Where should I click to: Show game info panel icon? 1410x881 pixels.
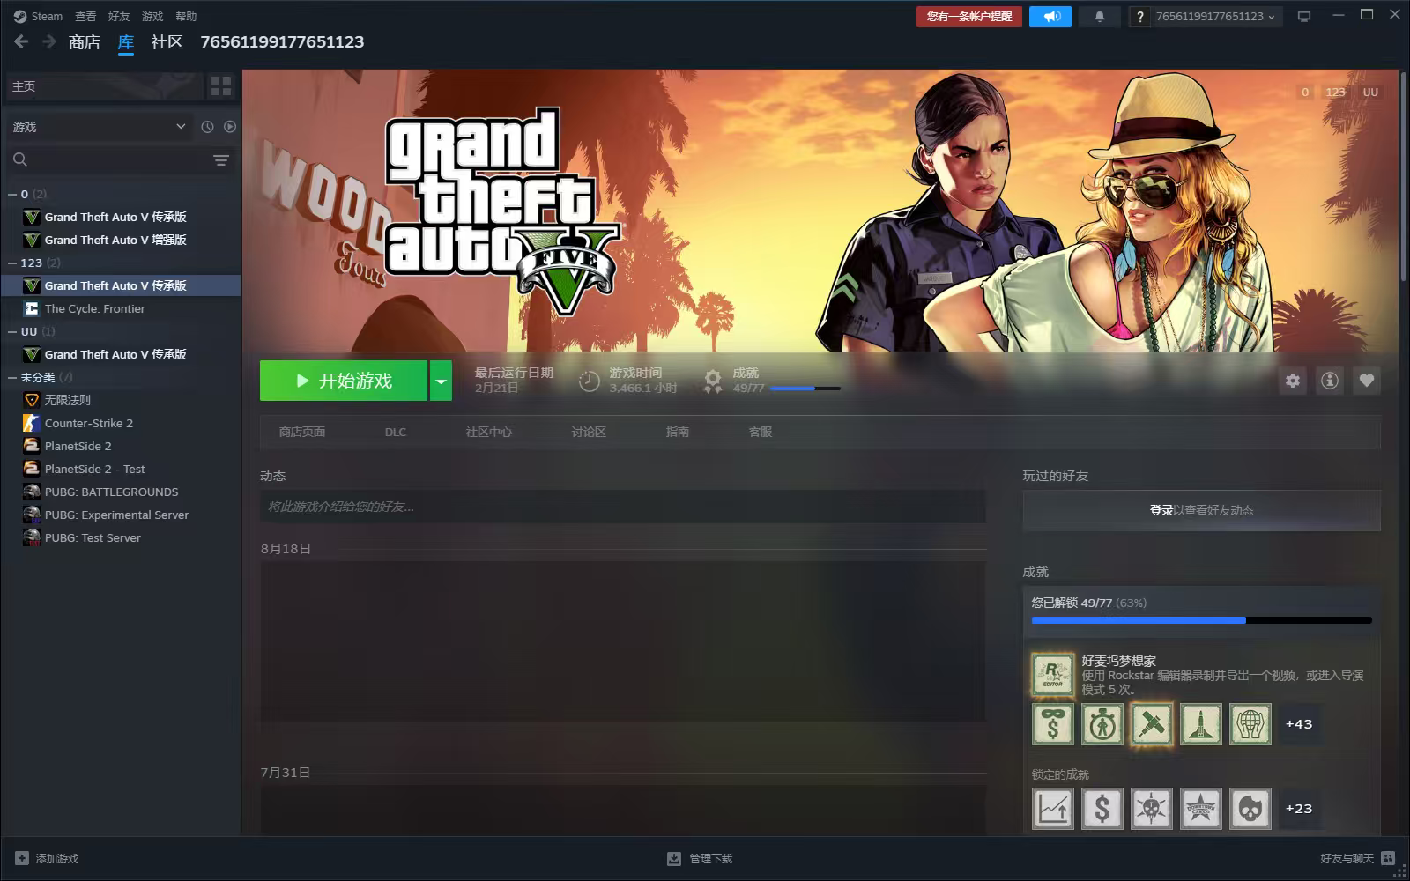(x=1330, y=381)
